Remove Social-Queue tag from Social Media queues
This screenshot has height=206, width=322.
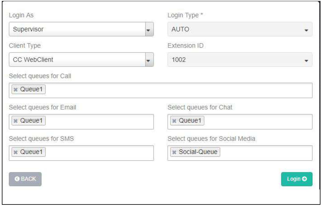(174, 152)
